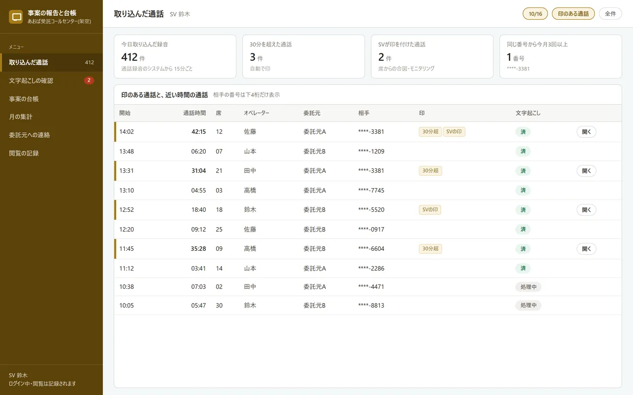Viewport: 633px width, 395px height.
Task: Click the 今日取り込んだ録音 412件 card
Action: click(x=175, y=56)
